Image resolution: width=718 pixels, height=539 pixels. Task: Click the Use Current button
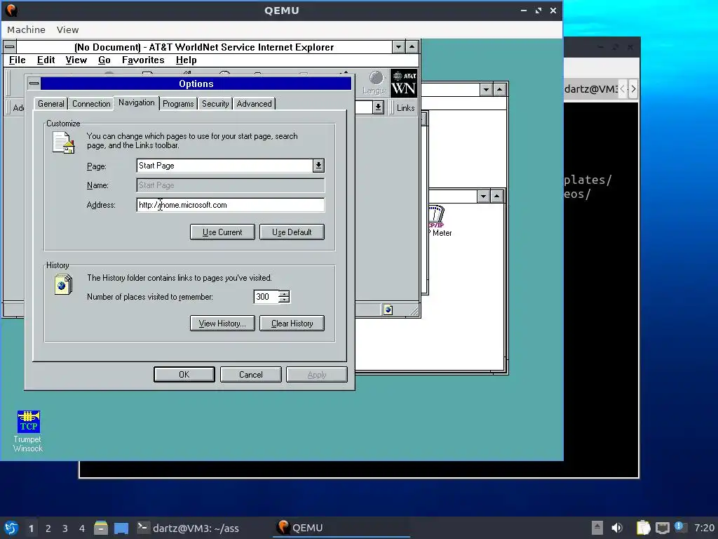(x=222, y=232)
